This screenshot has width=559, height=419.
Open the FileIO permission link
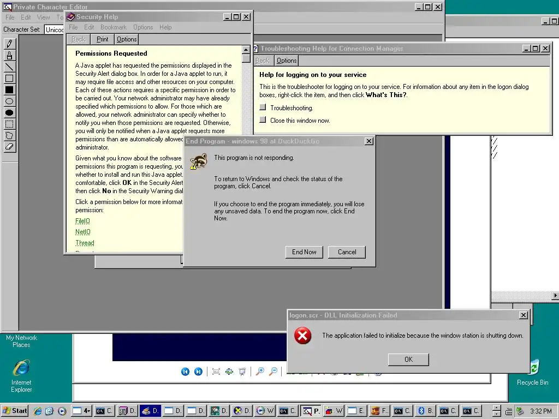[83, 221]
